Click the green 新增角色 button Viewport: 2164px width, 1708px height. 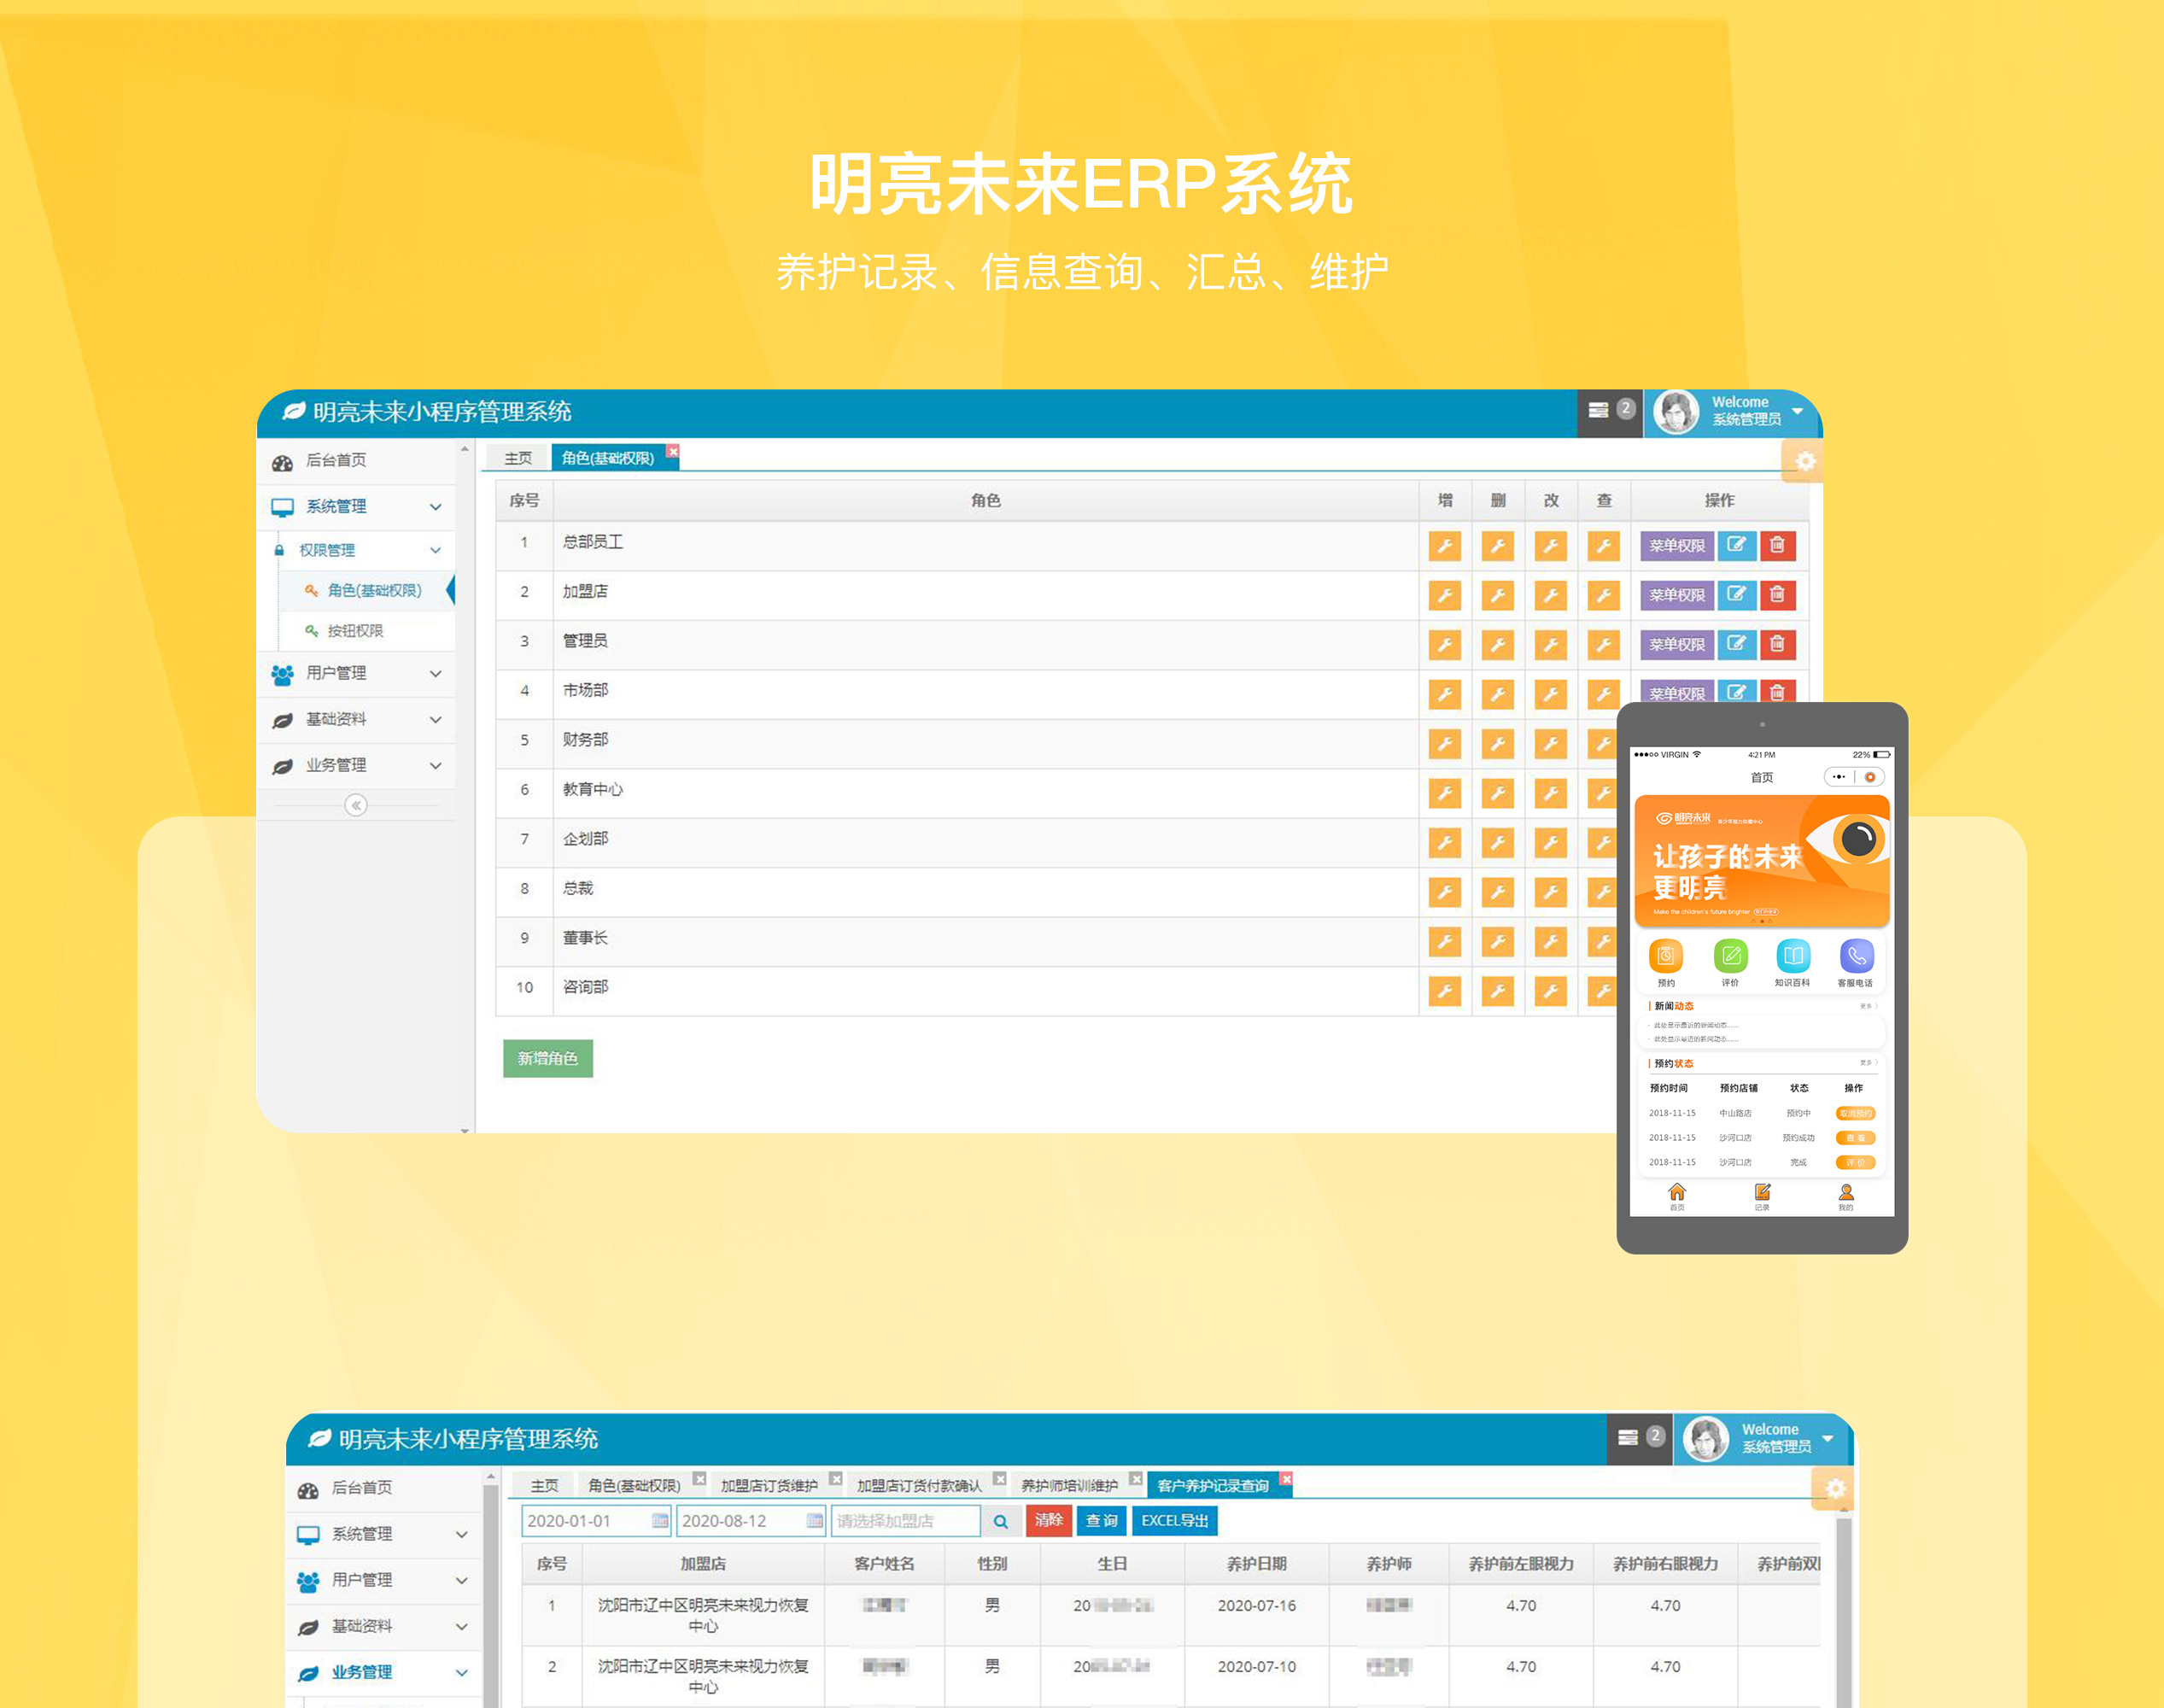(x=547, y=1058)
